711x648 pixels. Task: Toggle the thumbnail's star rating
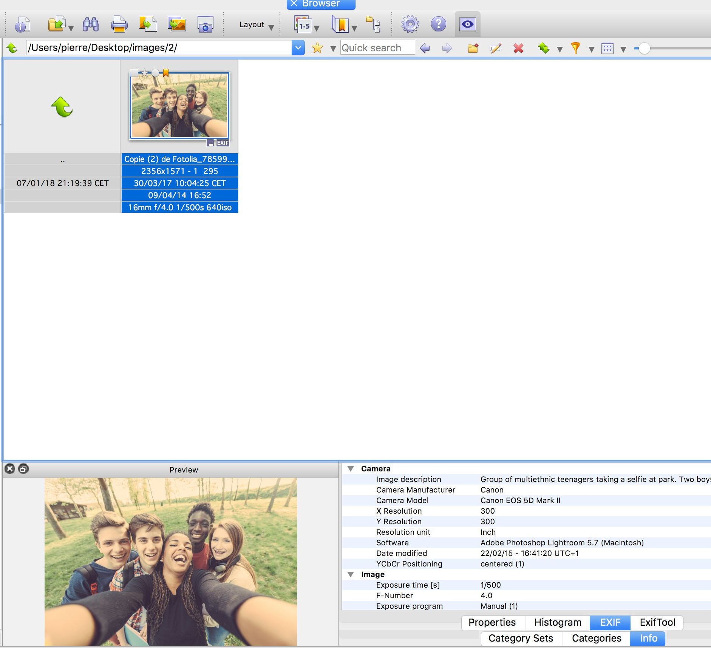click(145, 72)
